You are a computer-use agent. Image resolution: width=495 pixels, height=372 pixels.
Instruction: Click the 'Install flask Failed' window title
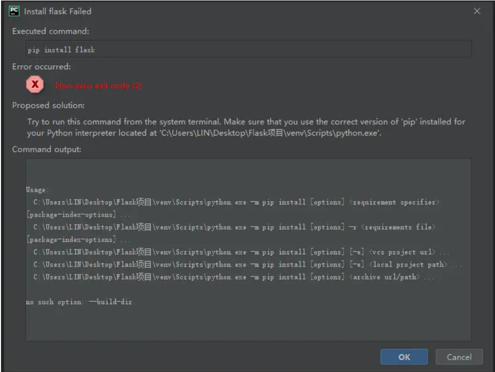click(x=57, y=11)
